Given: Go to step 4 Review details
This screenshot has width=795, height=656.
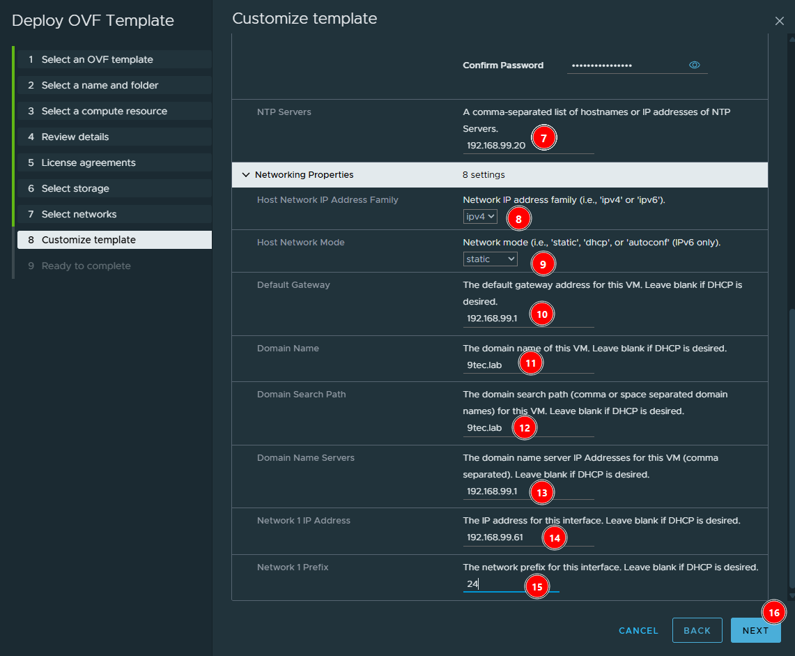Looking at the screenshot, I should pyautogui.click(x=114, y=137).
